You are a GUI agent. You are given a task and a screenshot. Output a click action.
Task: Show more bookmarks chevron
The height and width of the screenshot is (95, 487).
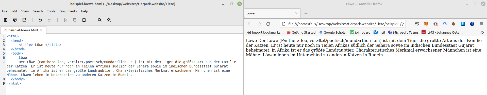pyautogui.click(x=482, y=32)
